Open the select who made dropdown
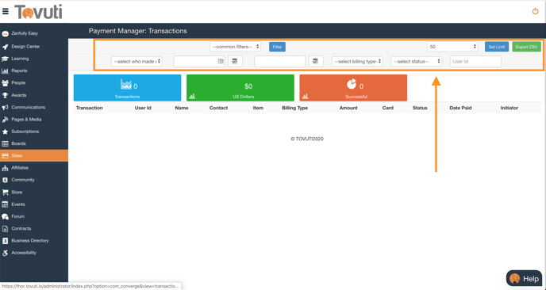The image size is (546, 290). [136, 61]
